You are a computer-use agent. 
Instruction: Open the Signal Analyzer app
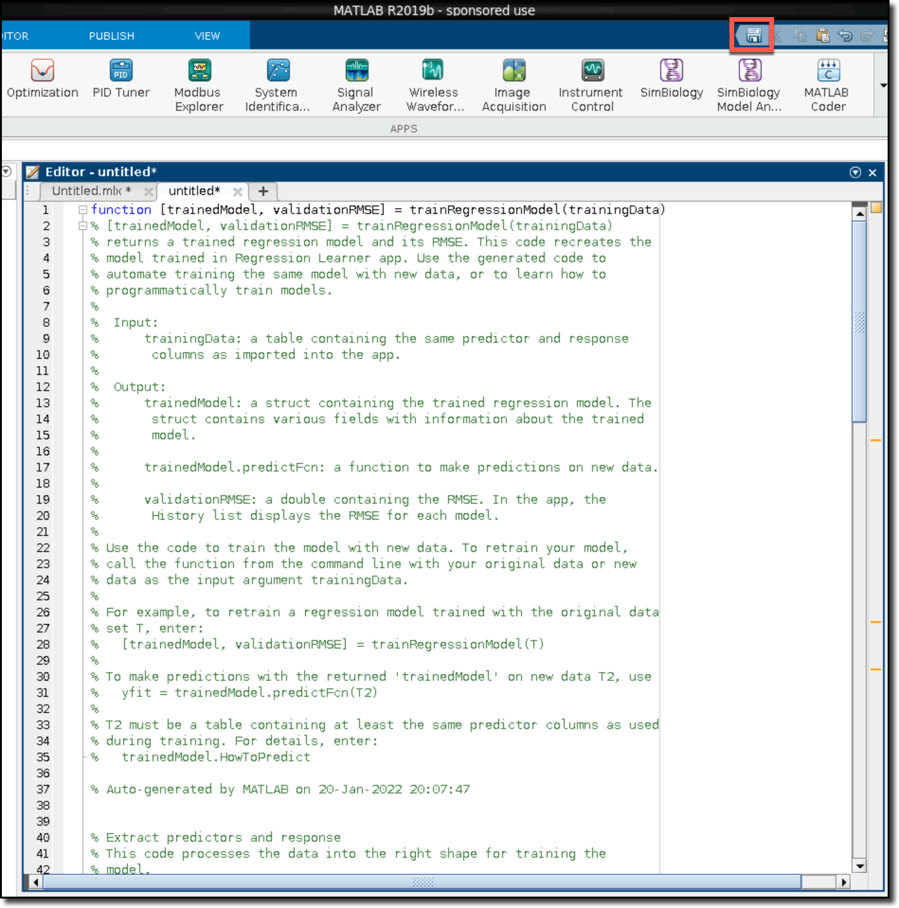coord(356,85)
